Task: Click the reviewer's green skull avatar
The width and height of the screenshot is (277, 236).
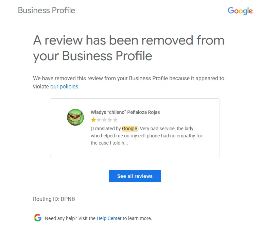Action: (x=75, y=117)
